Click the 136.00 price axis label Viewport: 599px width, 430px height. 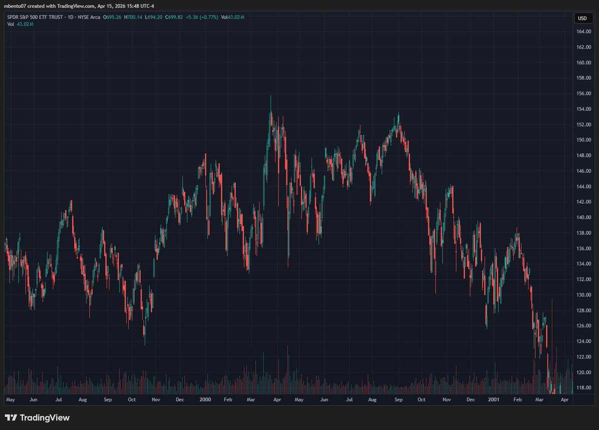(584, 249)
